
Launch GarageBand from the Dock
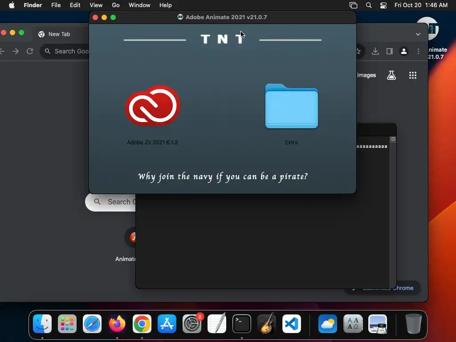(x=267, y=324)
